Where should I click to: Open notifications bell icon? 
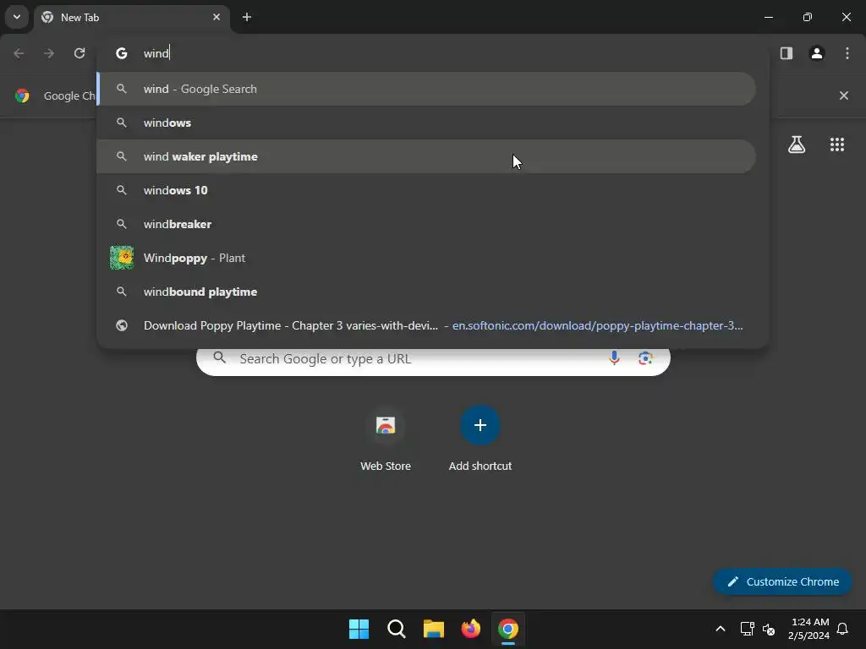[843, 629]
